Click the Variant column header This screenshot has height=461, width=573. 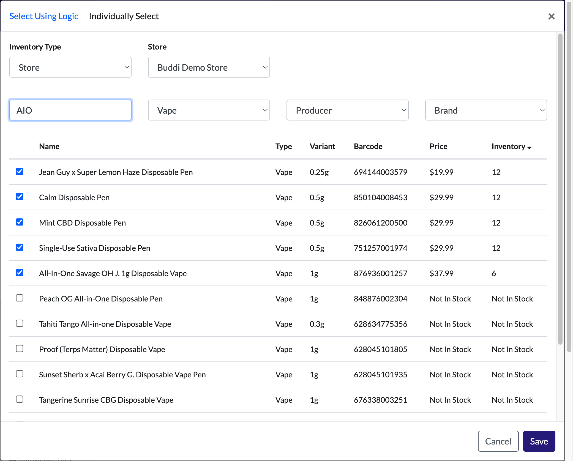pos(322,146)
